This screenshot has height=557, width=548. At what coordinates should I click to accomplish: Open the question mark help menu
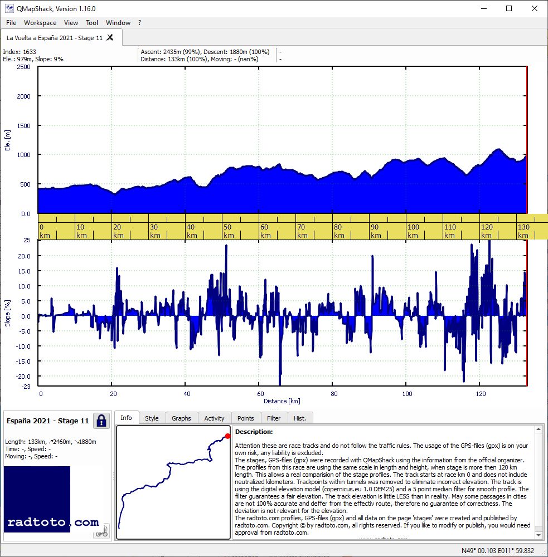coord(140,23)
